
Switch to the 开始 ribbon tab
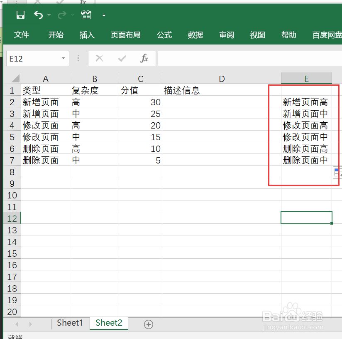click(56, 35)
